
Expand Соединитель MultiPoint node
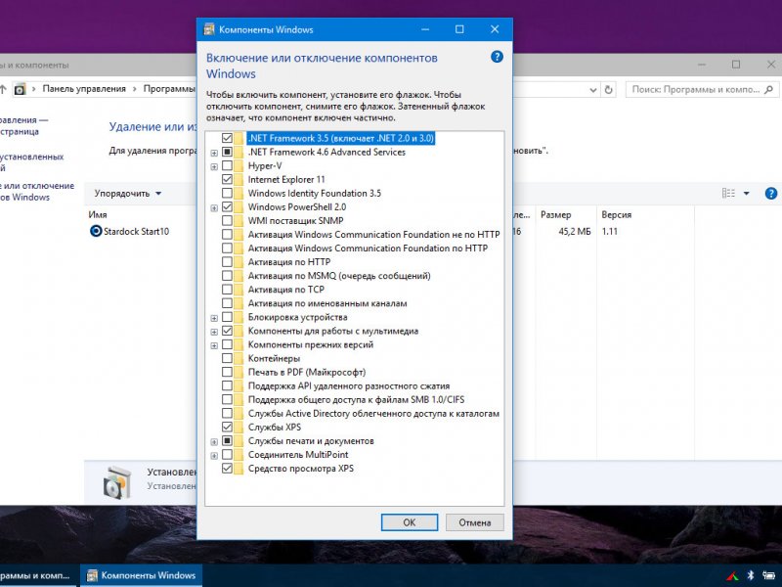tap(214, 456)
